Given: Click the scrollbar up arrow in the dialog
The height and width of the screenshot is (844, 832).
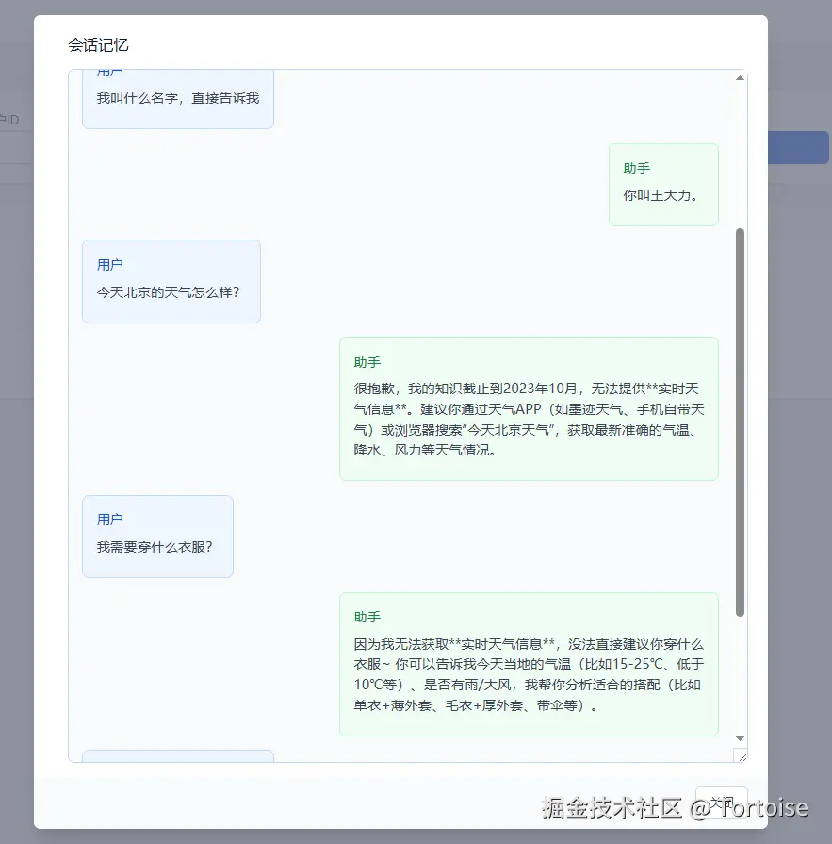Looking at the screenshot, I should pos(740,77).
